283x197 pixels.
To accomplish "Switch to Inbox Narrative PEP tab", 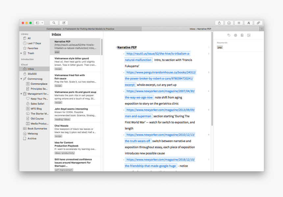I will (200, 29).
